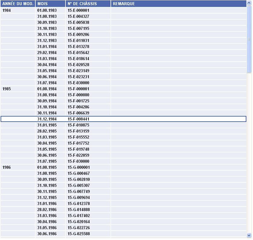This screenshot has height=240, width=253.
Task: Click the highlighted row dated 31.12.1984
Action: point(47,119)
